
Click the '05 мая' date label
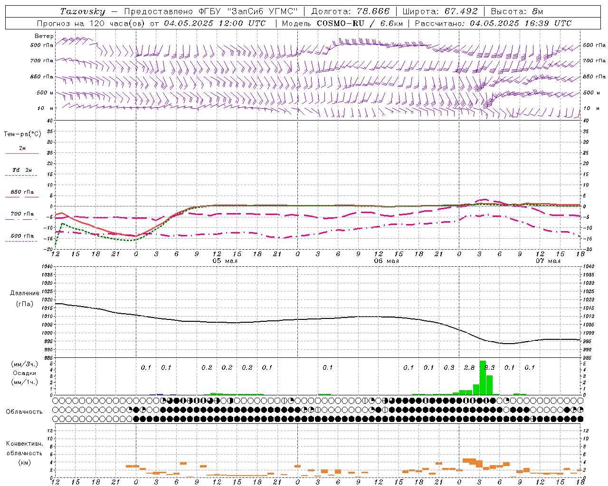[x=225, y=261]
